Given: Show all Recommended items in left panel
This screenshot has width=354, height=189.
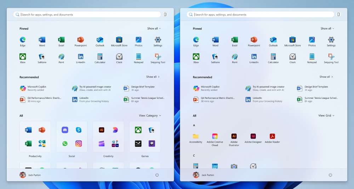Looking at the screenshot, I should tap(153, 77).
